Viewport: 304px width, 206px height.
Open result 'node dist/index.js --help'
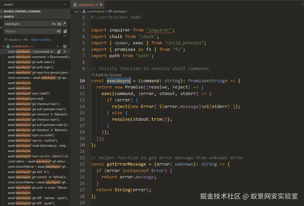pos(38,146)
